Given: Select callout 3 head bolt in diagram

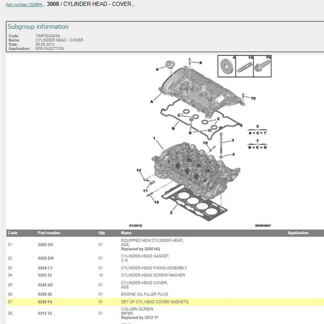Looking at the screenshot, I should pos(233,140).
